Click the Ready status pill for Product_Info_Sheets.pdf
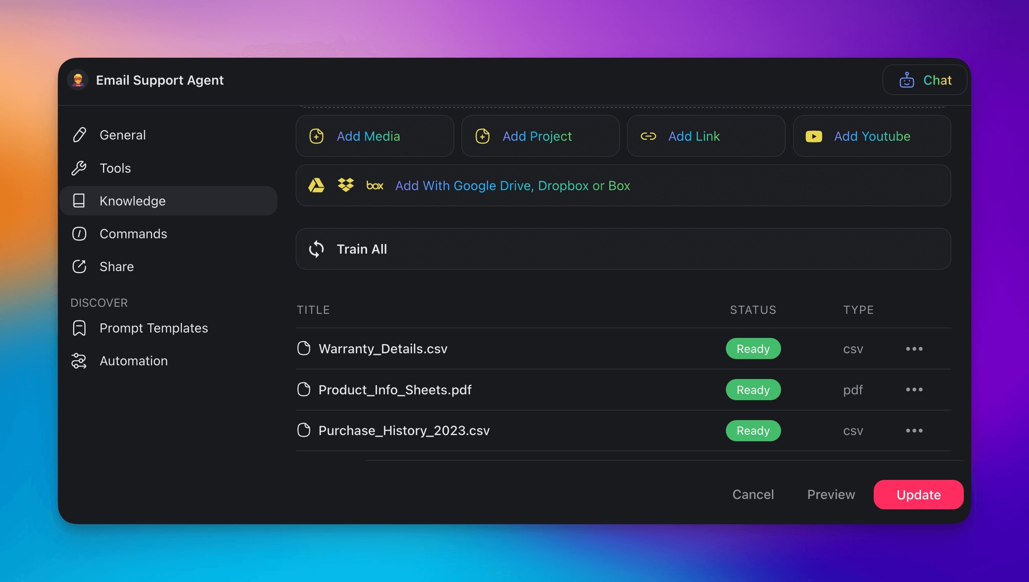1029x582 pixels. (753, 389)
